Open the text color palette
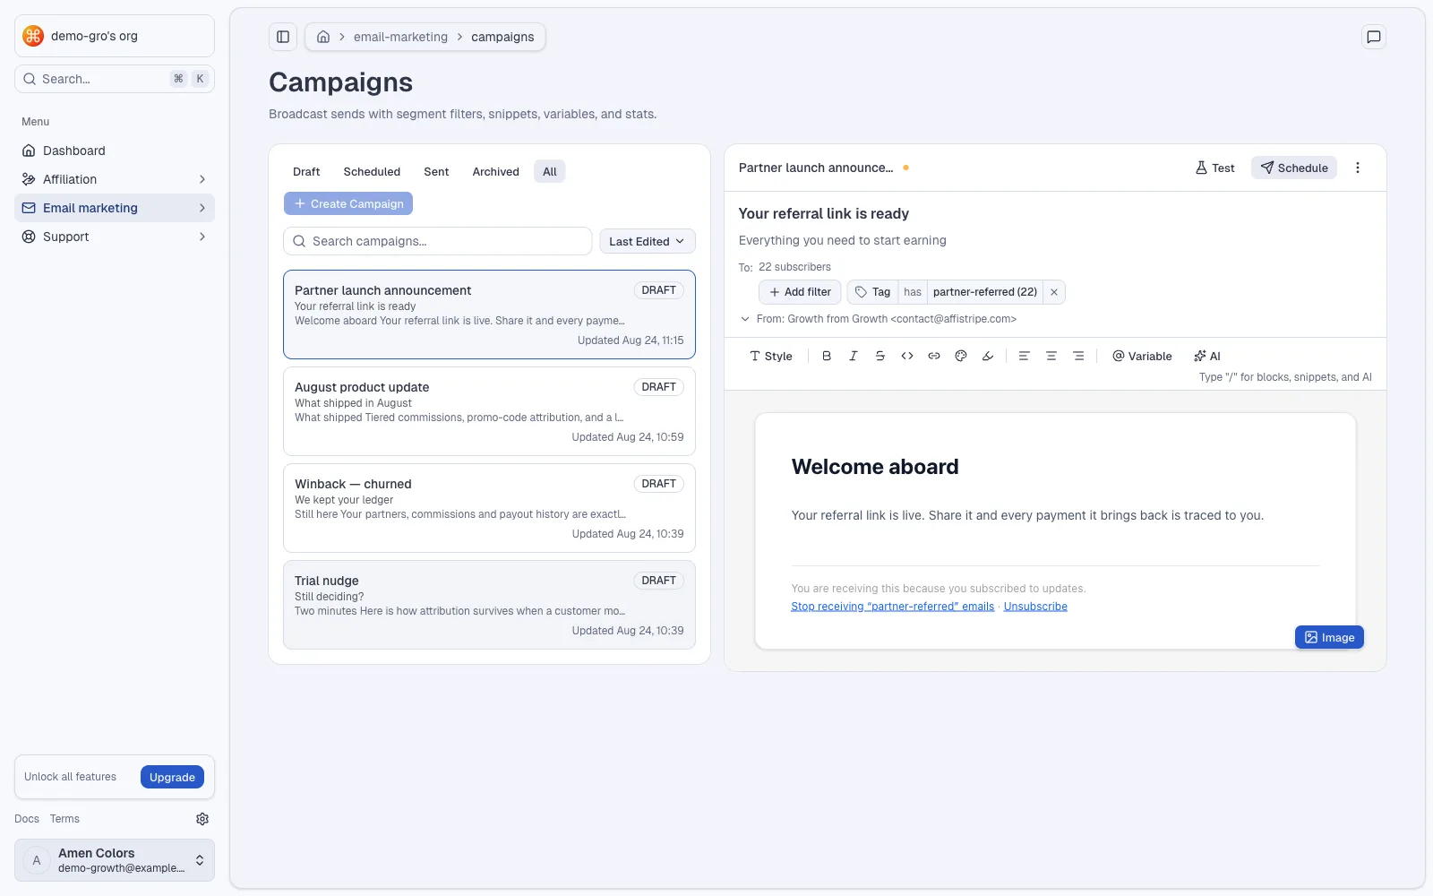1433x896 pixels. (x=961, y=356)
